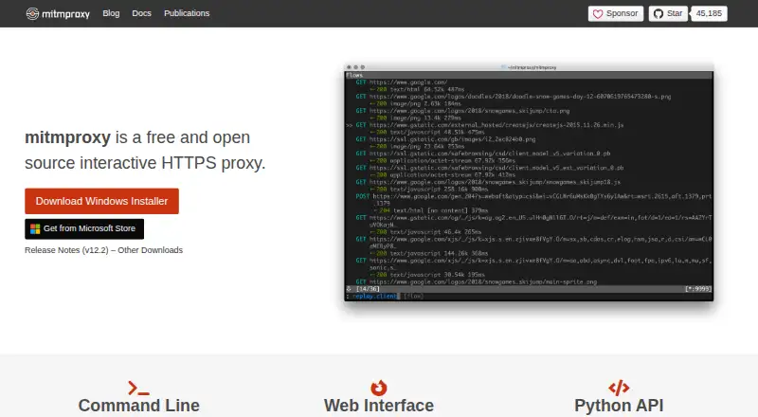The height and width of the screenshot is (417, 758).
Task: Click the Microsoft Store logo icon
Action: coord(35,228)
